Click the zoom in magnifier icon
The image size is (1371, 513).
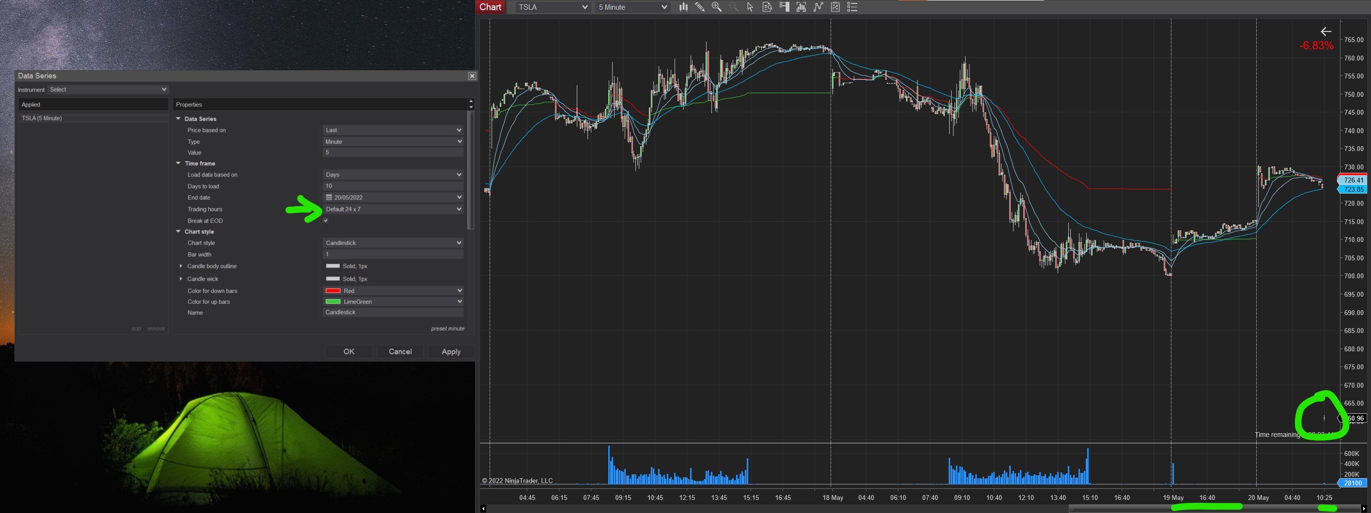(x=717, y=7)
